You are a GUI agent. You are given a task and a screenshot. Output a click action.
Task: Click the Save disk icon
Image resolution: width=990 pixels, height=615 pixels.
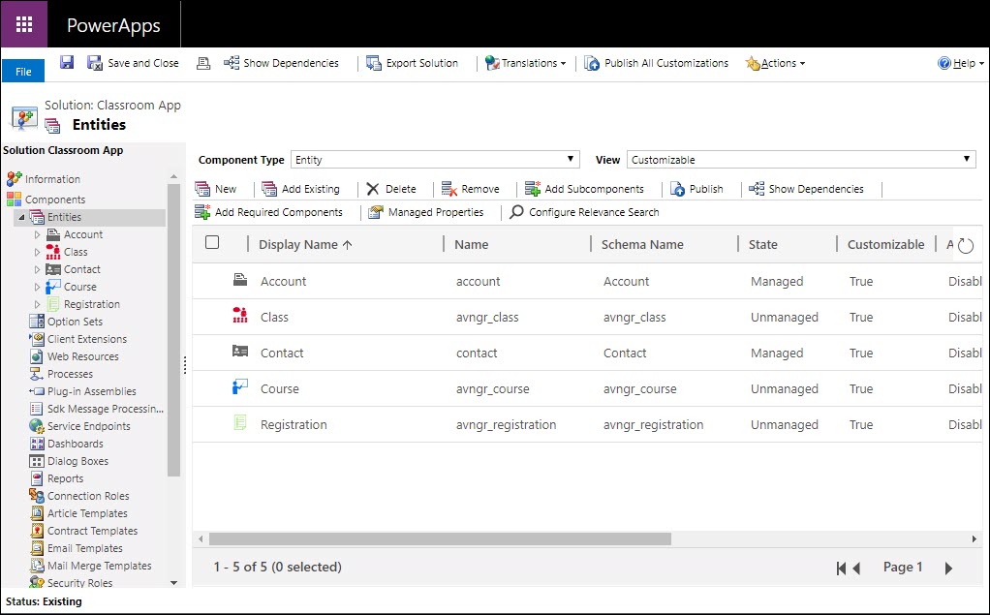tap(67, 63)
